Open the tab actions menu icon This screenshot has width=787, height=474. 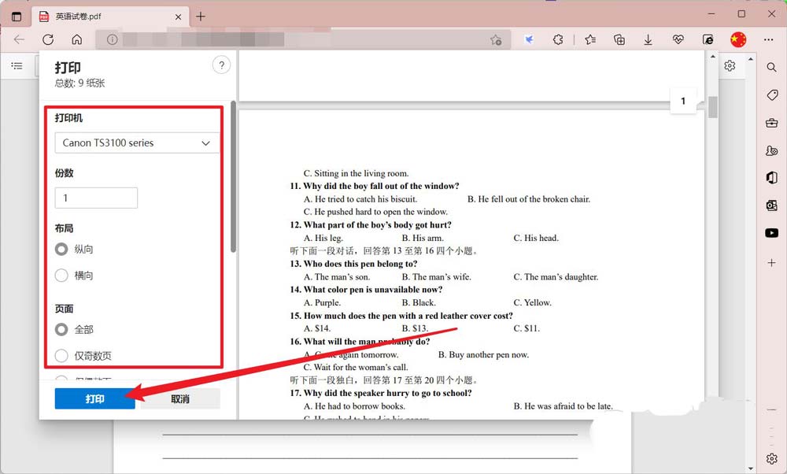click(x=17, y=17)
